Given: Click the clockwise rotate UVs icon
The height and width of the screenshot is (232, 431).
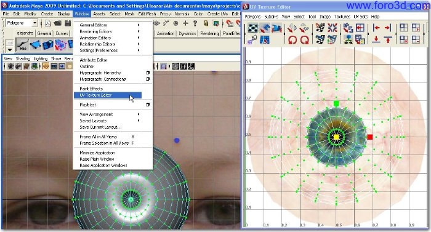Looking at the screenshot, I should click(x=305, y=40).
